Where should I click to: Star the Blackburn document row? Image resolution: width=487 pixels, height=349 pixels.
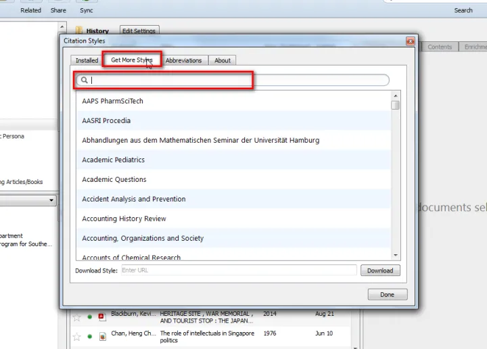click(x=76, y=317)
